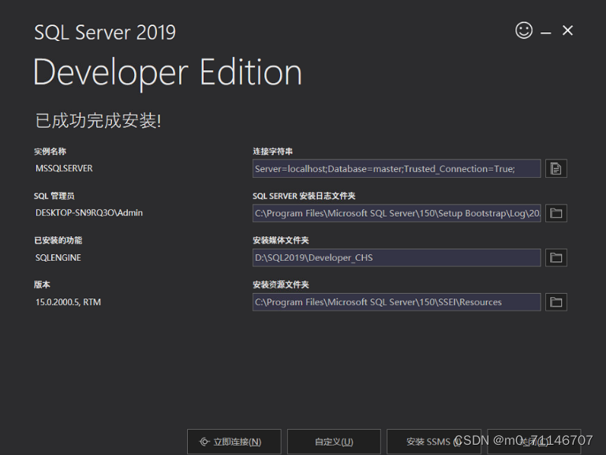Open the installation media folder icon
The image size is (606, 455).
click(555, 258)
